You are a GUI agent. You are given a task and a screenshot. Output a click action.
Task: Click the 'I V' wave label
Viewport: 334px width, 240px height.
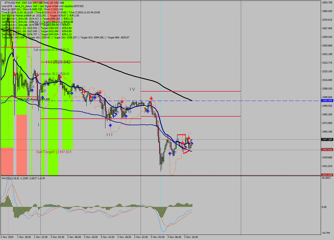pyautogui.click(x=133, y=89)
